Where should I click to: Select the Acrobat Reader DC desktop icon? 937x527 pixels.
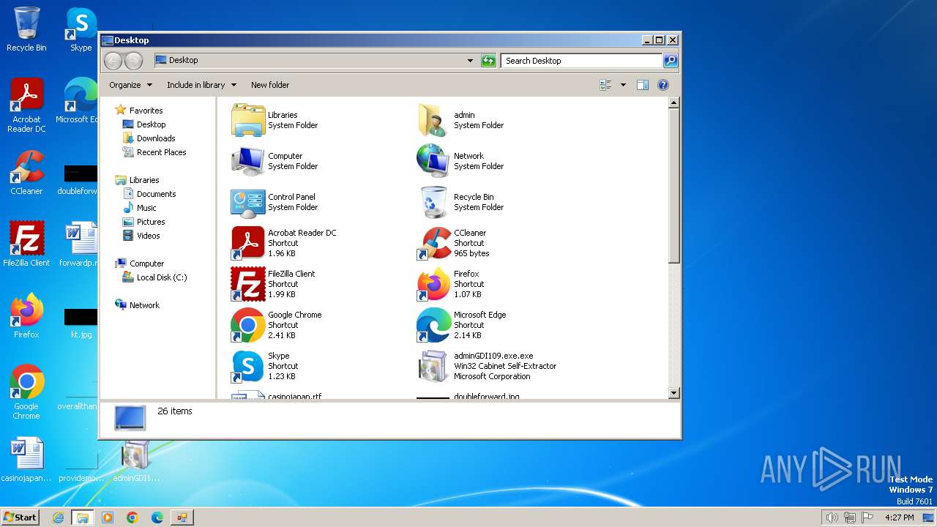(26, 105)
